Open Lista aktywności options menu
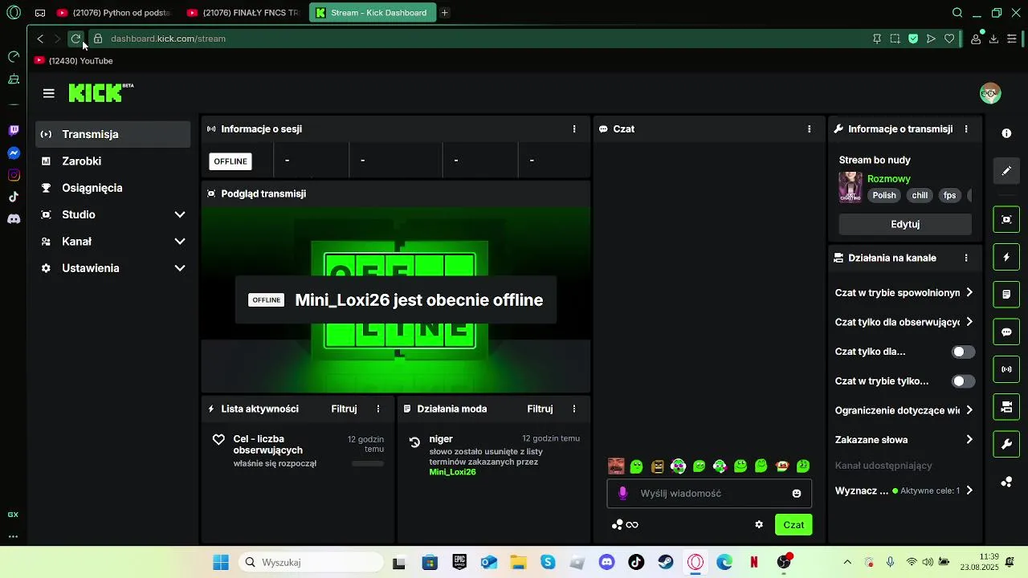The height and width of the screenshot is (578, 1028). click(x=378, y=409)
